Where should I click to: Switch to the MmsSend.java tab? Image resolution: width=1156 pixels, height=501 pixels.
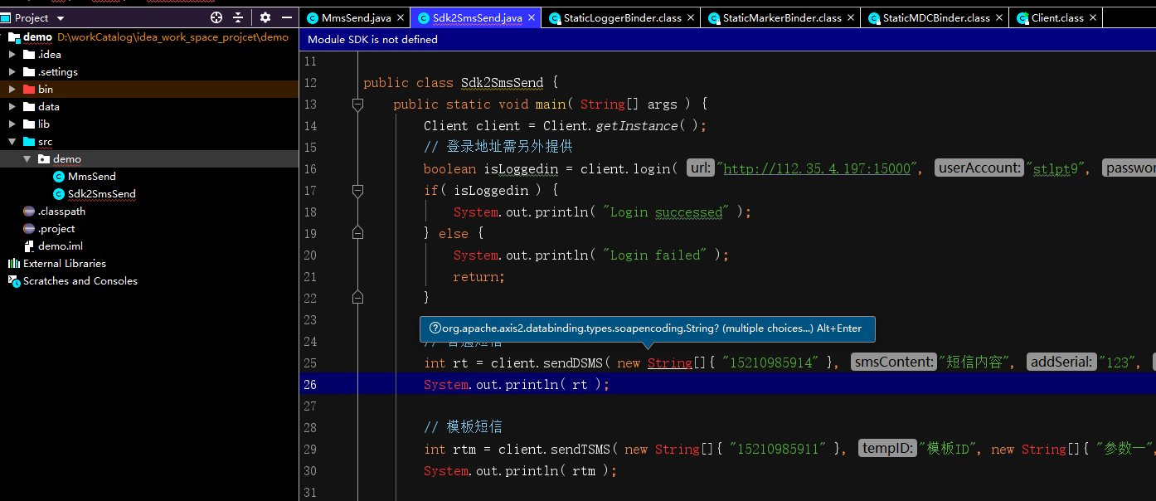pyautogui.click(x=355, y=17)
